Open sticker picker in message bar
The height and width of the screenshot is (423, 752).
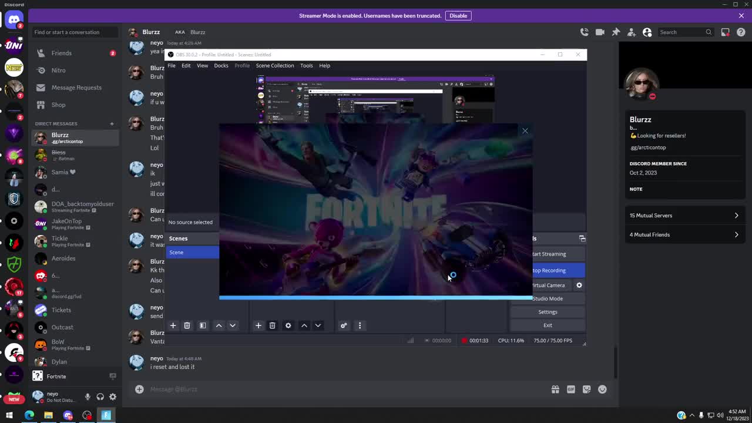pyautogui.click(x=586, y=390)
